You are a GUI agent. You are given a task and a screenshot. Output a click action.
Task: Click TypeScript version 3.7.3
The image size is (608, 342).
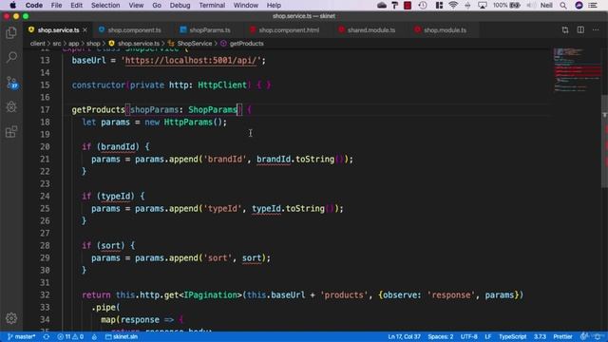540,336
